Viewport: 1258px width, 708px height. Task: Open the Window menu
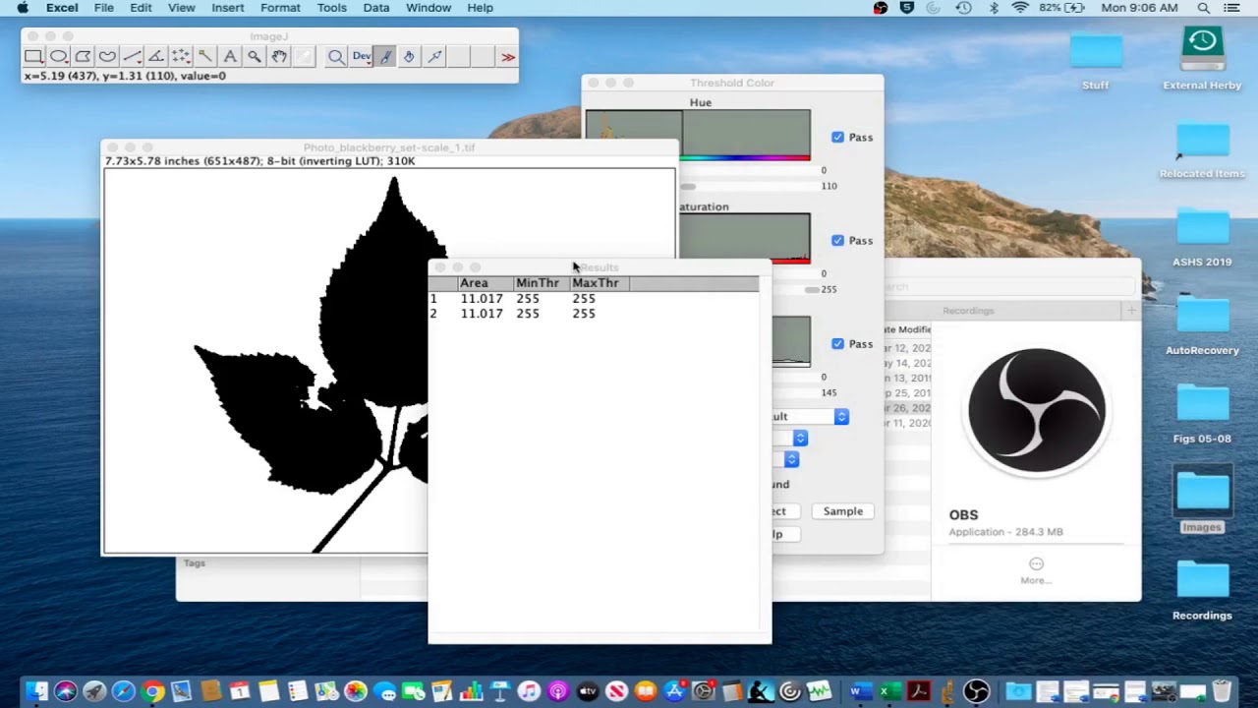(x=429, y=8)
